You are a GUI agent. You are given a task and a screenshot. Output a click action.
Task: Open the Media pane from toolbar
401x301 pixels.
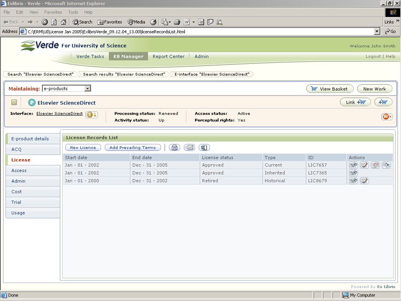(x=136, y=22)
